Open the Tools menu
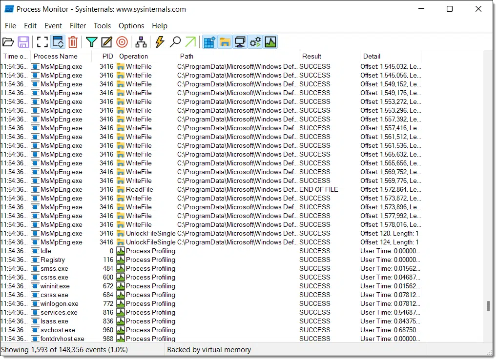 102,26
